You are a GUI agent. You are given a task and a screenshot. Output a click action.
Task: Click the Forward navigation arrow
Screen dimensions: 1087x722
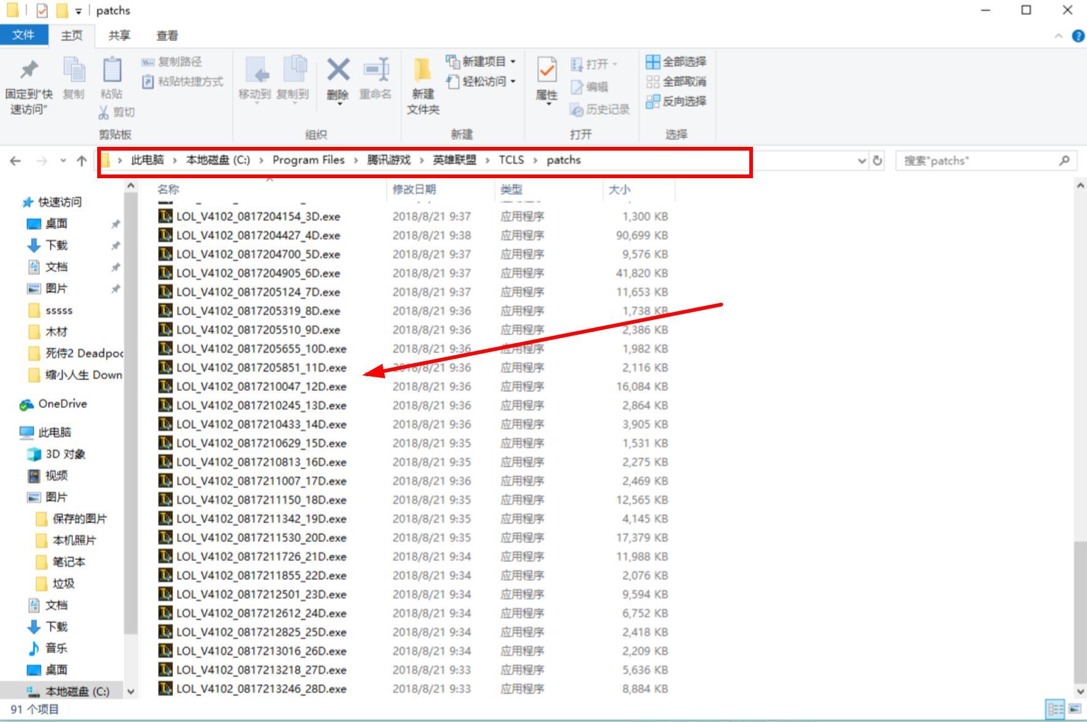pyautogui.click(x=41, y=160)
